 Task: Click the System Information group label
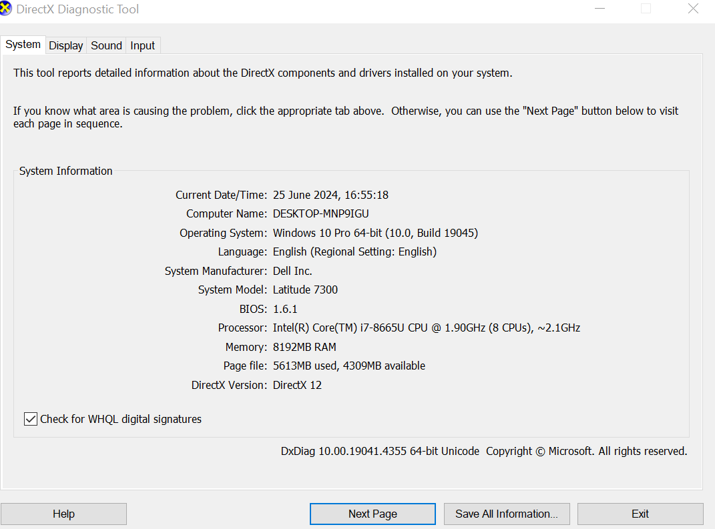pyautogui.click(x=65, y=171)
